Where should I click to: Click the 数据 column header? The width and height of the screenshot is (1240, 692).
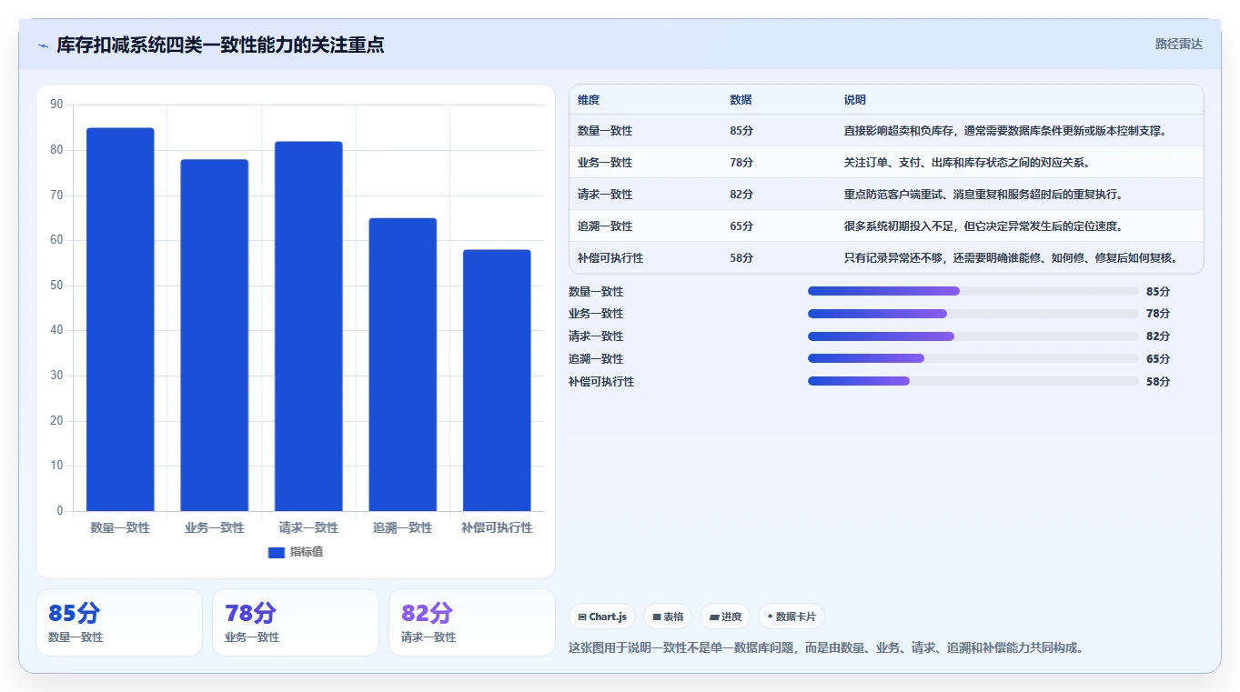point(741,100)
